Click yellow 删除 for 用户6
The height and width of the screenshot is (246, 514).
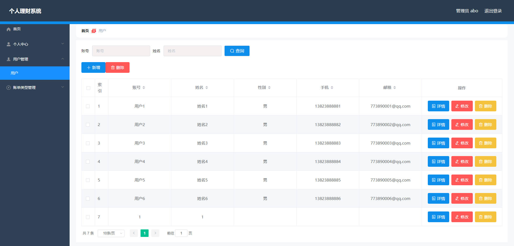[486, 198]
